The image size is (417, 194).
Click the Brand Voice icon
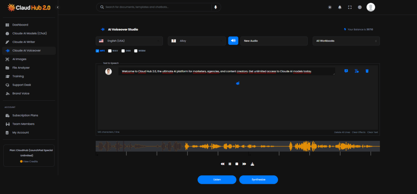click(7, 94)
